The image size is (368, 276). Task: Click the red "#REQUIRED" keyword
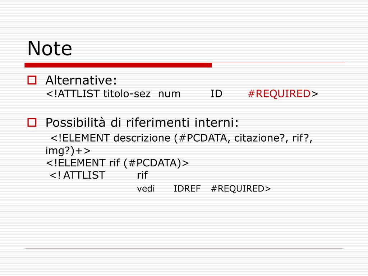tap(279, 94)
